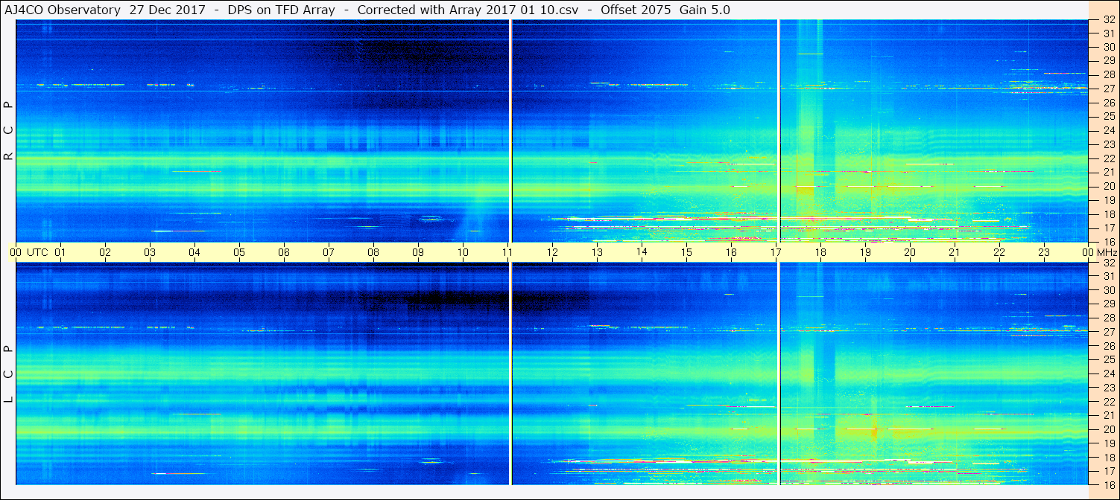Click the 25 MHz tick of RCP panel

tap(1109, 117)
